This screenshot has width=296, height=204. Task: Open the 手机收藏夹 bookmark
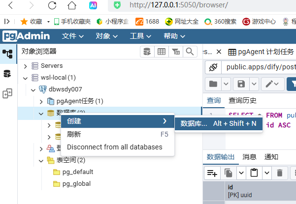coord(72,22)
